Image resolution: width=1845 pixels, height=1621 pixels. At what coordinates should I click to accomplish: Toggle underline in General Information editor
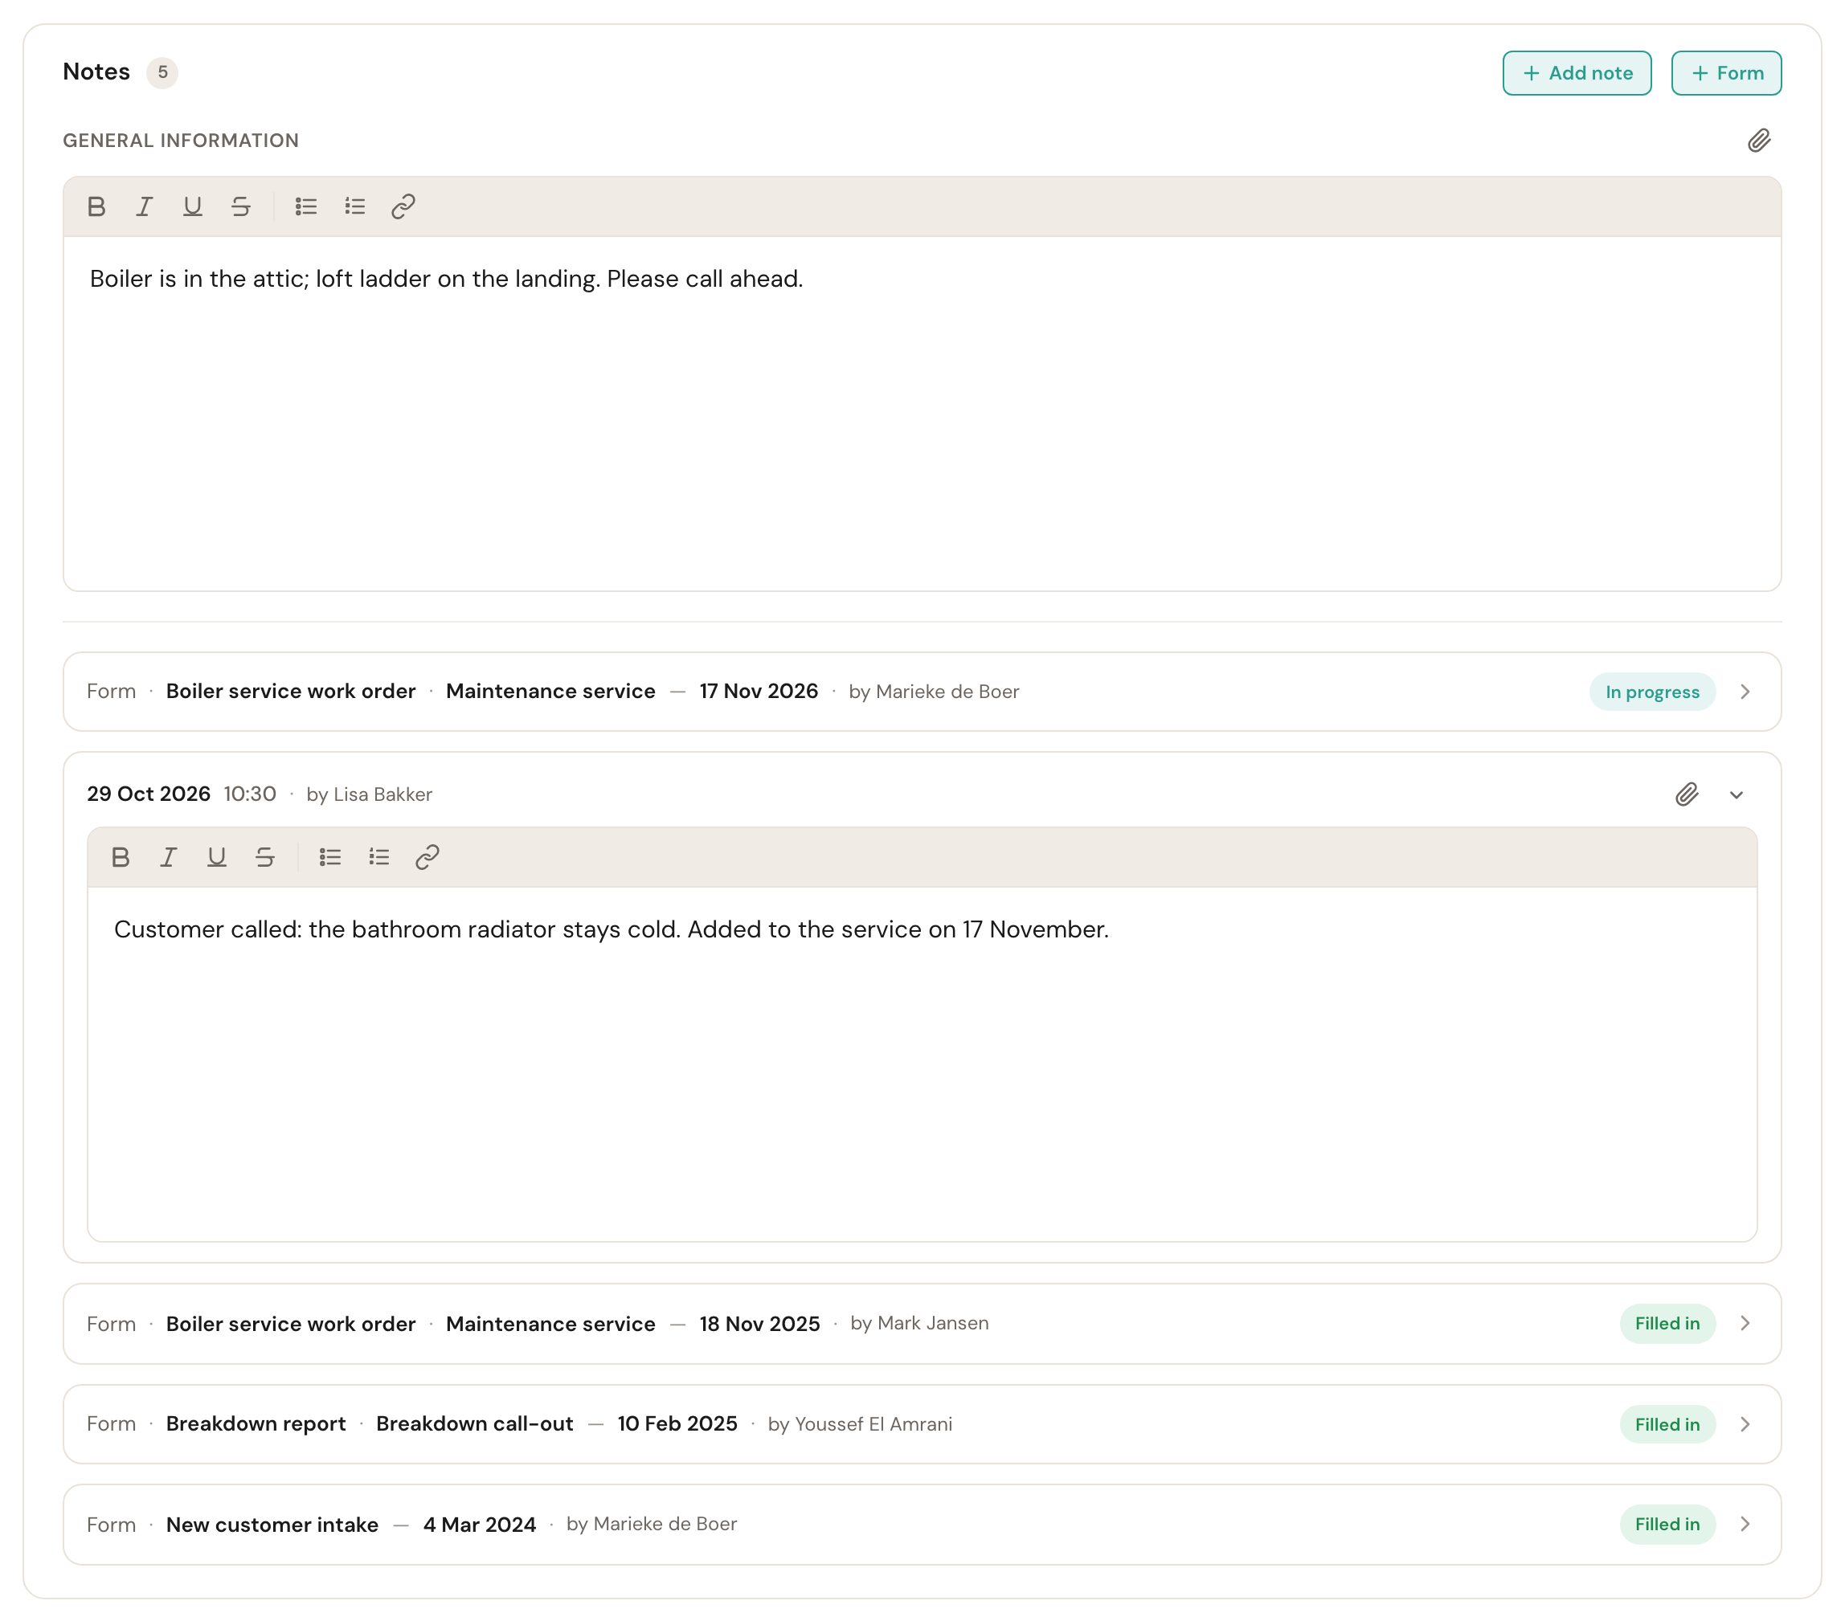(x=192, y=206)
